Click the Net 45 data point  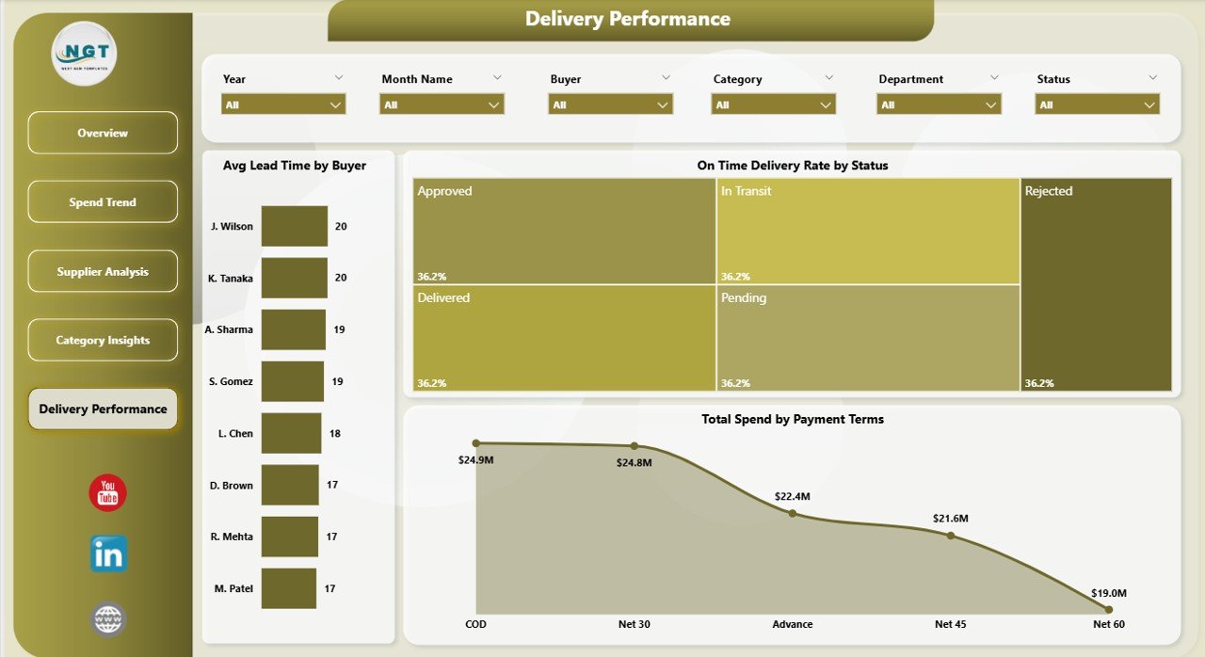point(950,536)
